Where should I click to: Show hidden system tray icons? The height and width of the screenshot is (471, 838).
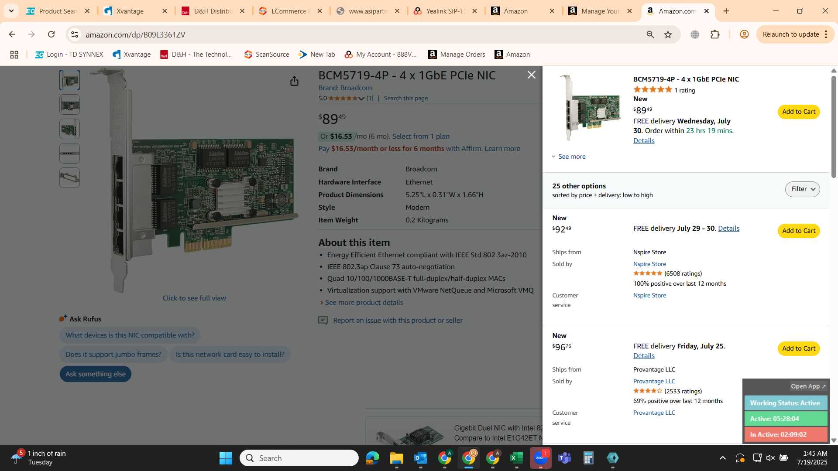point(722,458)
